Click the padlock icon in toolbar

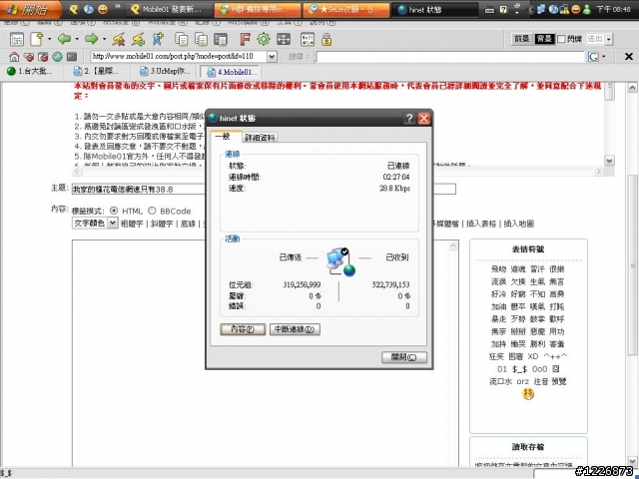(326, 39)
